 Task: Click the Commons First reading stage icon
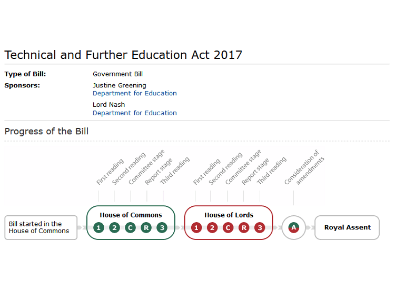coord(98,227)
